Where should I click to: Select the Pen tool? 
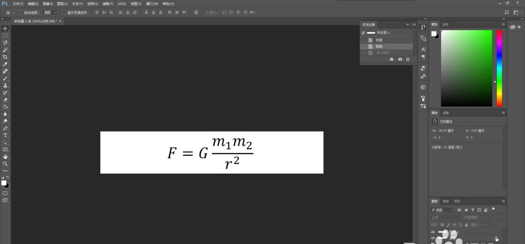click(x=5, y=128)
